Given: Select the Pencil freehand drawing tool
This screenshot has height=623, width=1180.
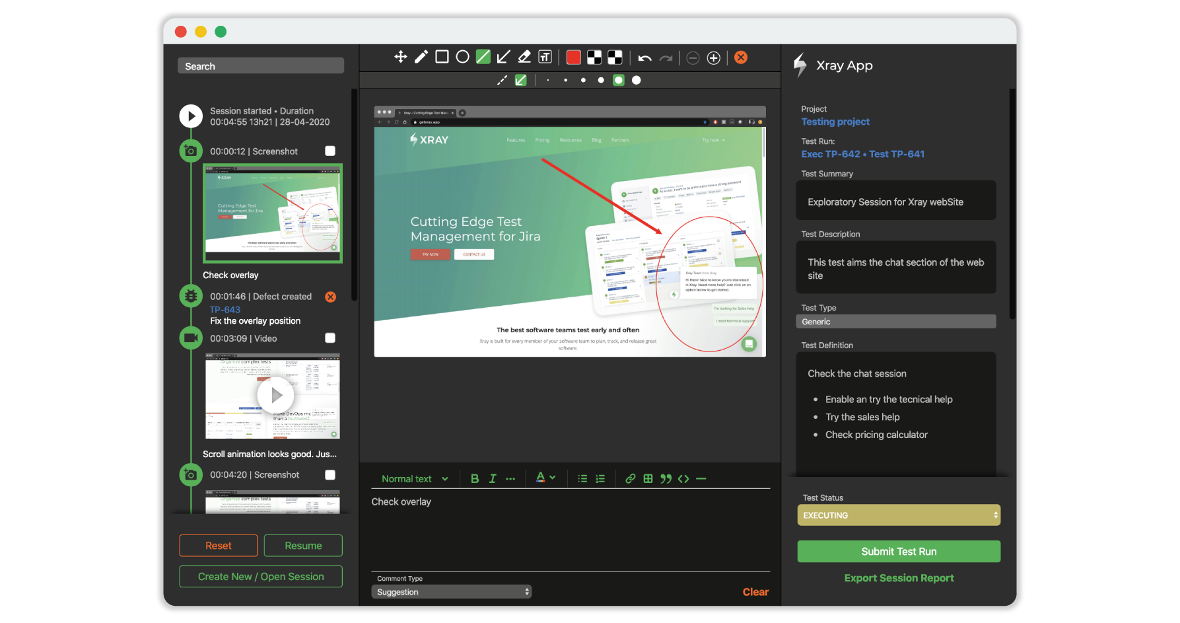Looking at the screenshot, I should (x=421, y=57).
